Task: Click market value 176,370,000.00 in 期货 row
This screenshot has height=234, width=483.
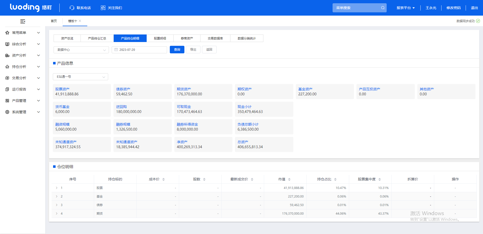Action: (x=293, y=214)
